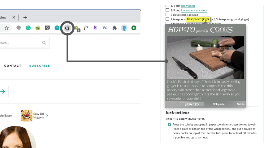Open the f? font finder extension
Viewport: 264px width, 148px height.
[86, 28]
